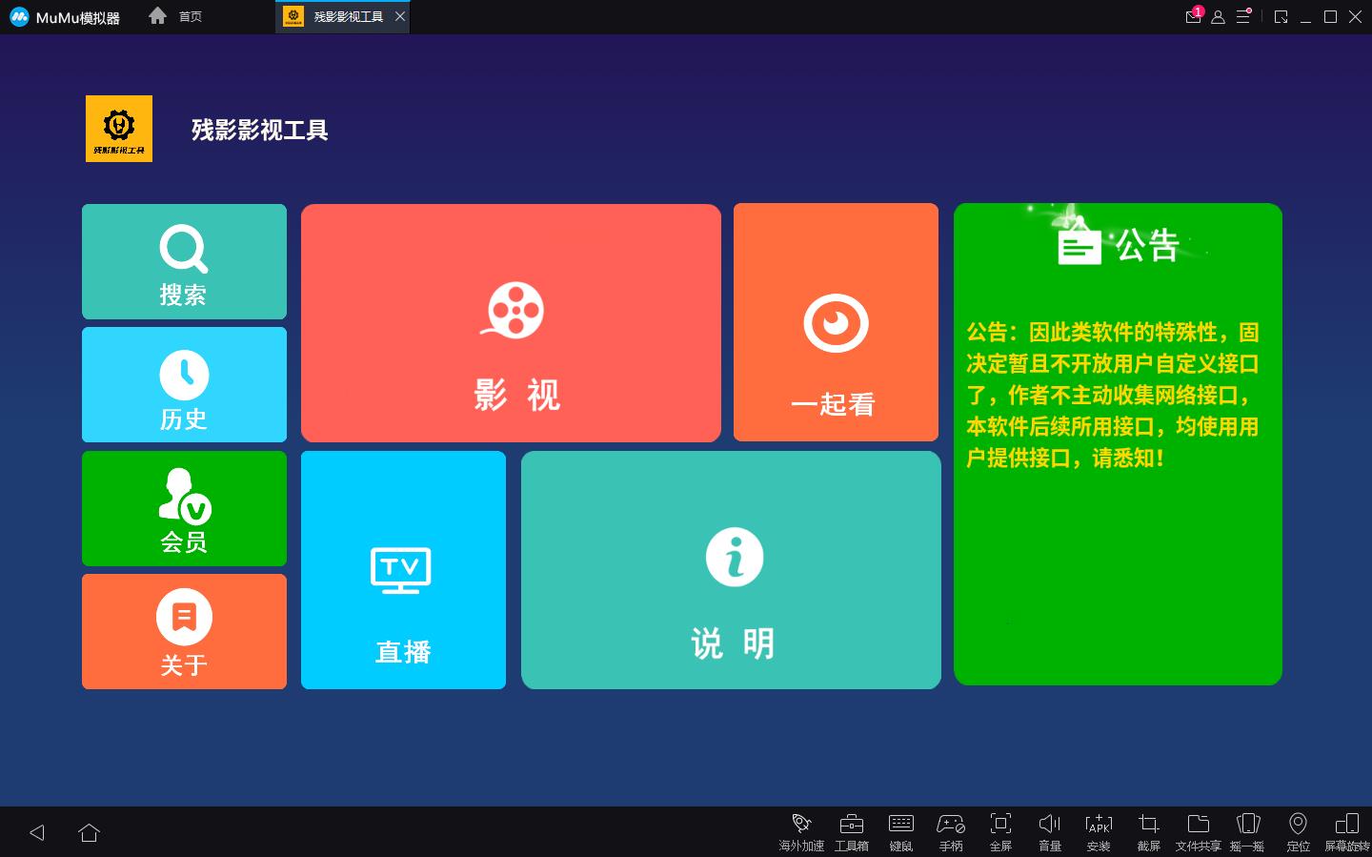The width and height of the screenshot is (1372, 857).
Task: Click the Android back button
Action: [x=37, y=832]
